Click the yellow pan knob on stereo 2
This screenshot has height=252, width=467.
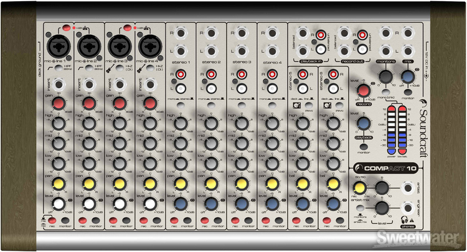pyautogui.click(x=211, y=184)
